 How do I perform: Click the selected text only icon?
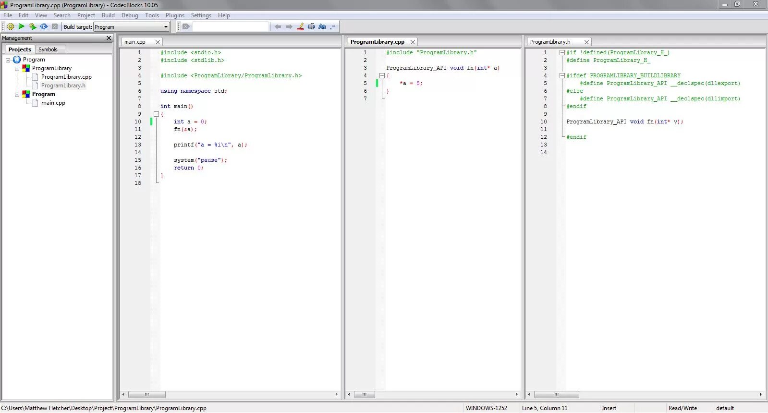click(311, 26)
